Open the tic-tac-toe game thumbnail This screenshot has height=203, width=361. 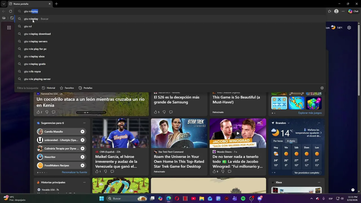[x=279, y=103]
